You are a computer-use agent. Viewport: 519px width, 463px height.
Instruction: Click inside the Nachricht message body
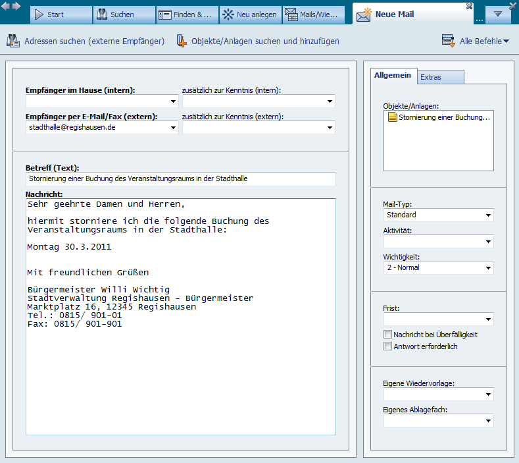tap(180, 369)
